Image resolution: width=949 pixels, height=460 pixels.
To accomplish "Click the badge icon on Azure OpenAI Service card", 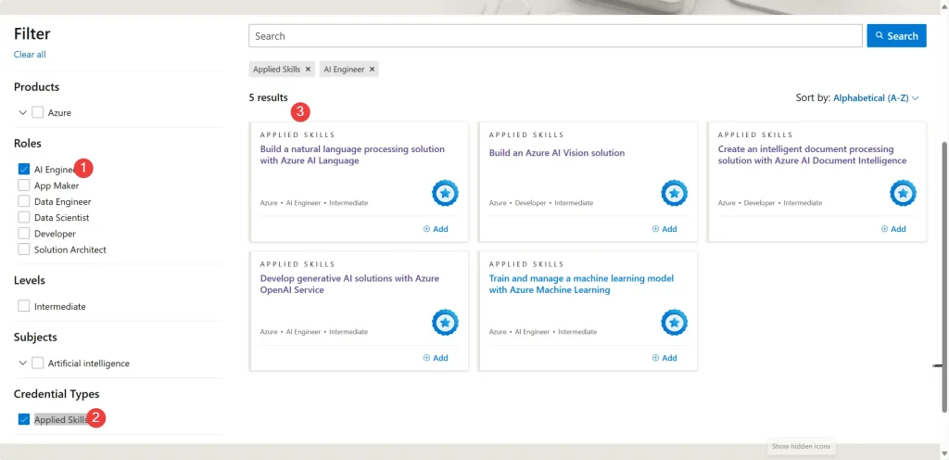I will pyautogui.click(x=445, y=322).
